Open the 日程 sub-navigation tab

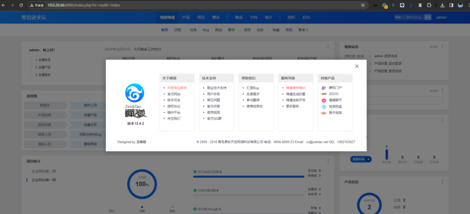(178, 30)
